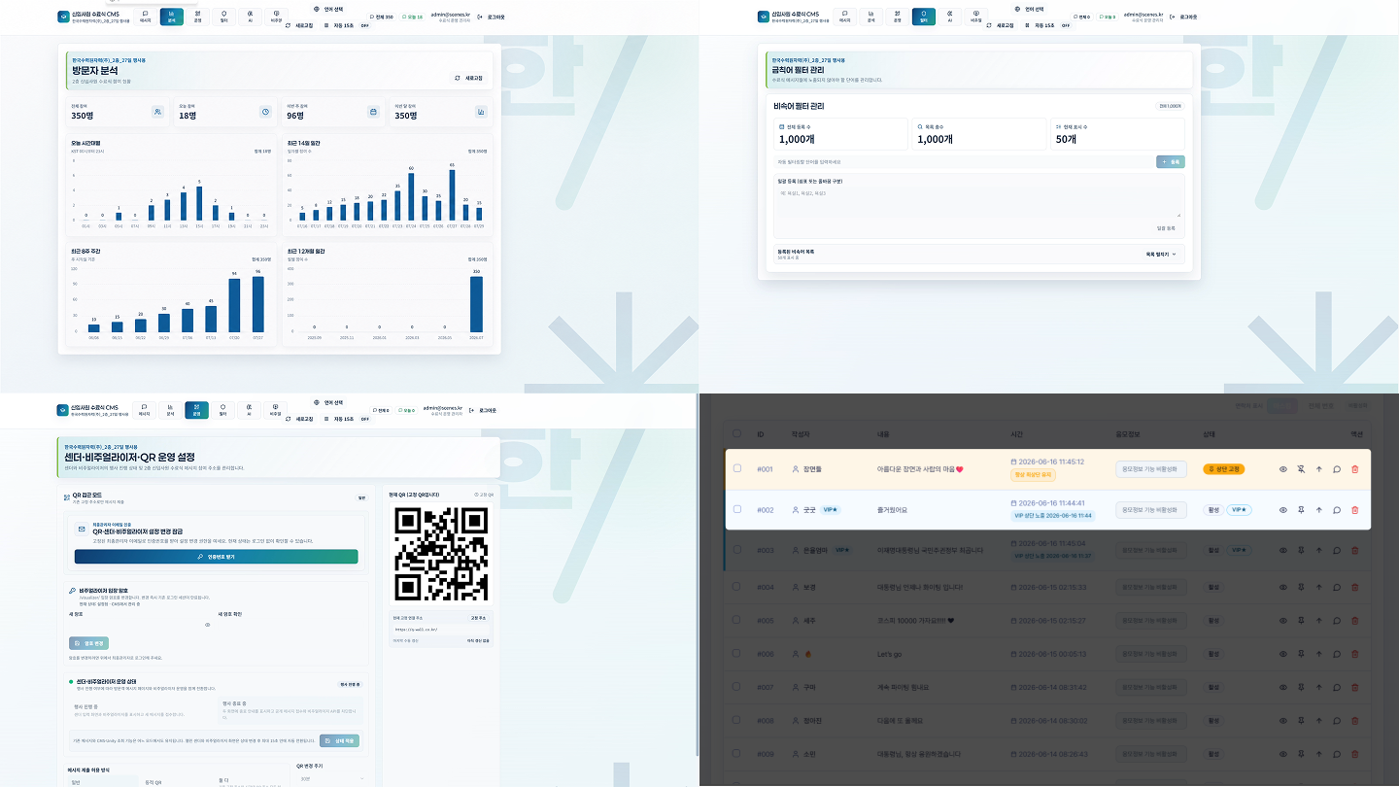Click the clock icon on the 18명 card

265,112
